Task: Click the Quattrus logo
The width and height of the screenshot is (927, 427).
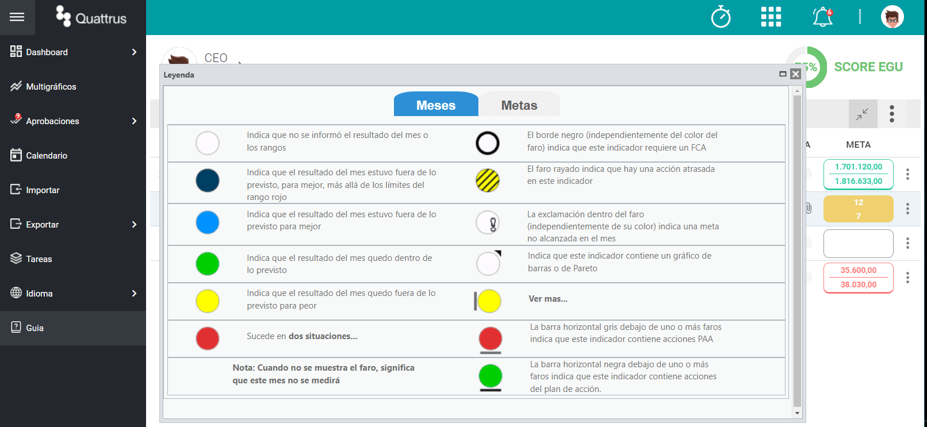Action: (x=91, y=17)
